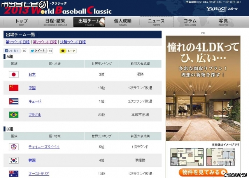The width and height of the screenshot is (249, 178).
Task: Click the Chinese Taipei flag icon
Action: [x=14, y=147]
